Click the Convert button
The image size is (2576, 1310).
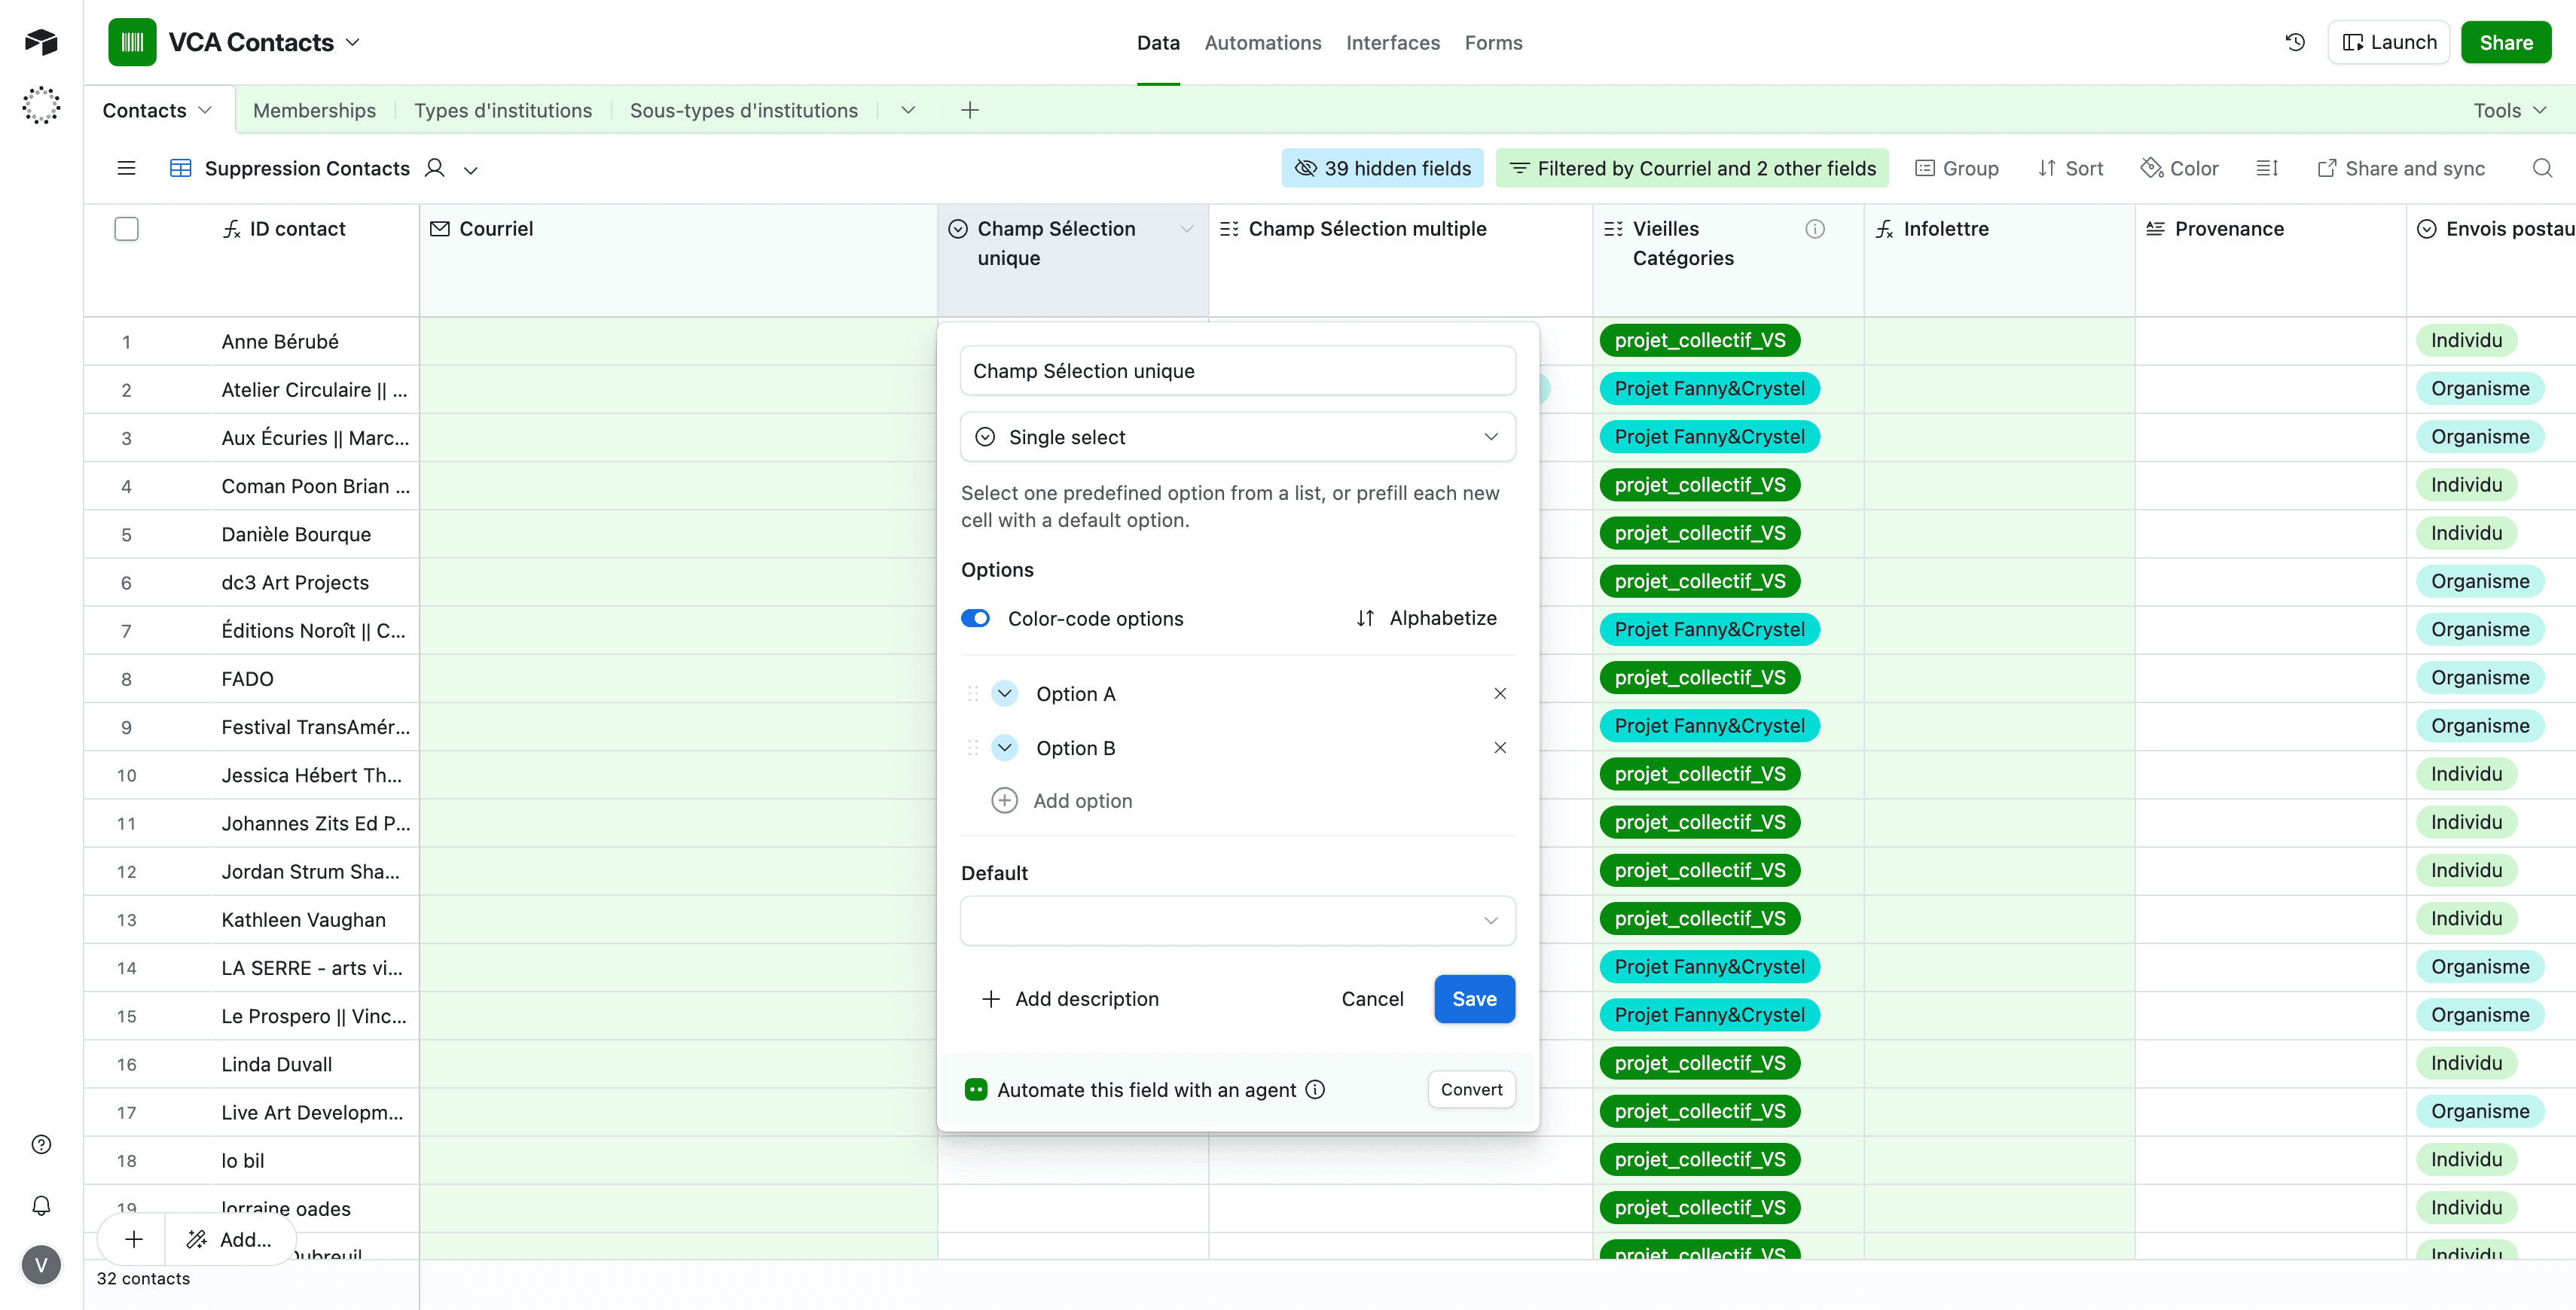click(x=1471, y=1089)
